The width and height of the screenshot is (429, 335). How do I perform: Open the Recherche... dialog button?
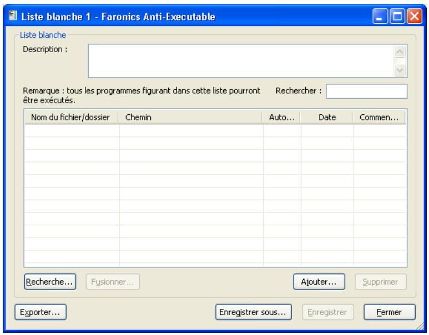pos(50,282)
